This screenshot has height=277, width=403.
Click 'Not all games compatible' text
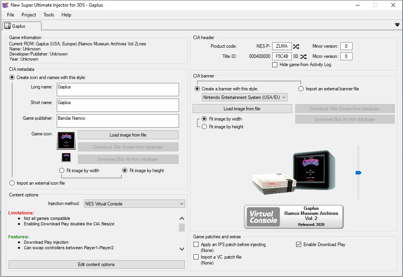[x=47, y=218]
